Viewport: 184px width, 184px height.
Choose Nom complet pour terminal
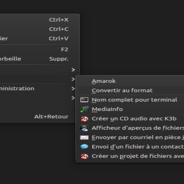coord(131,100)
